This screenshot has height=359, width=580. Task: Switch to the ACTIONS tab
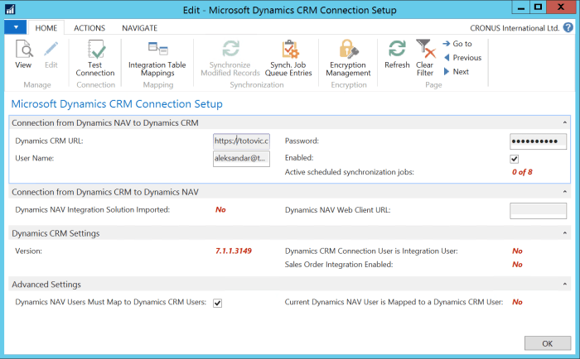tap(89, 27)
